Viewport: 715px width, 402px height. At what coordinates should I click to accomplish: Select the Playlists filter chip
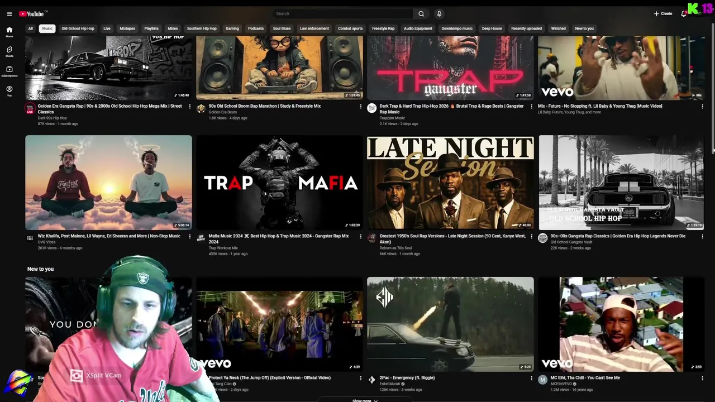[x=151, y=28]
